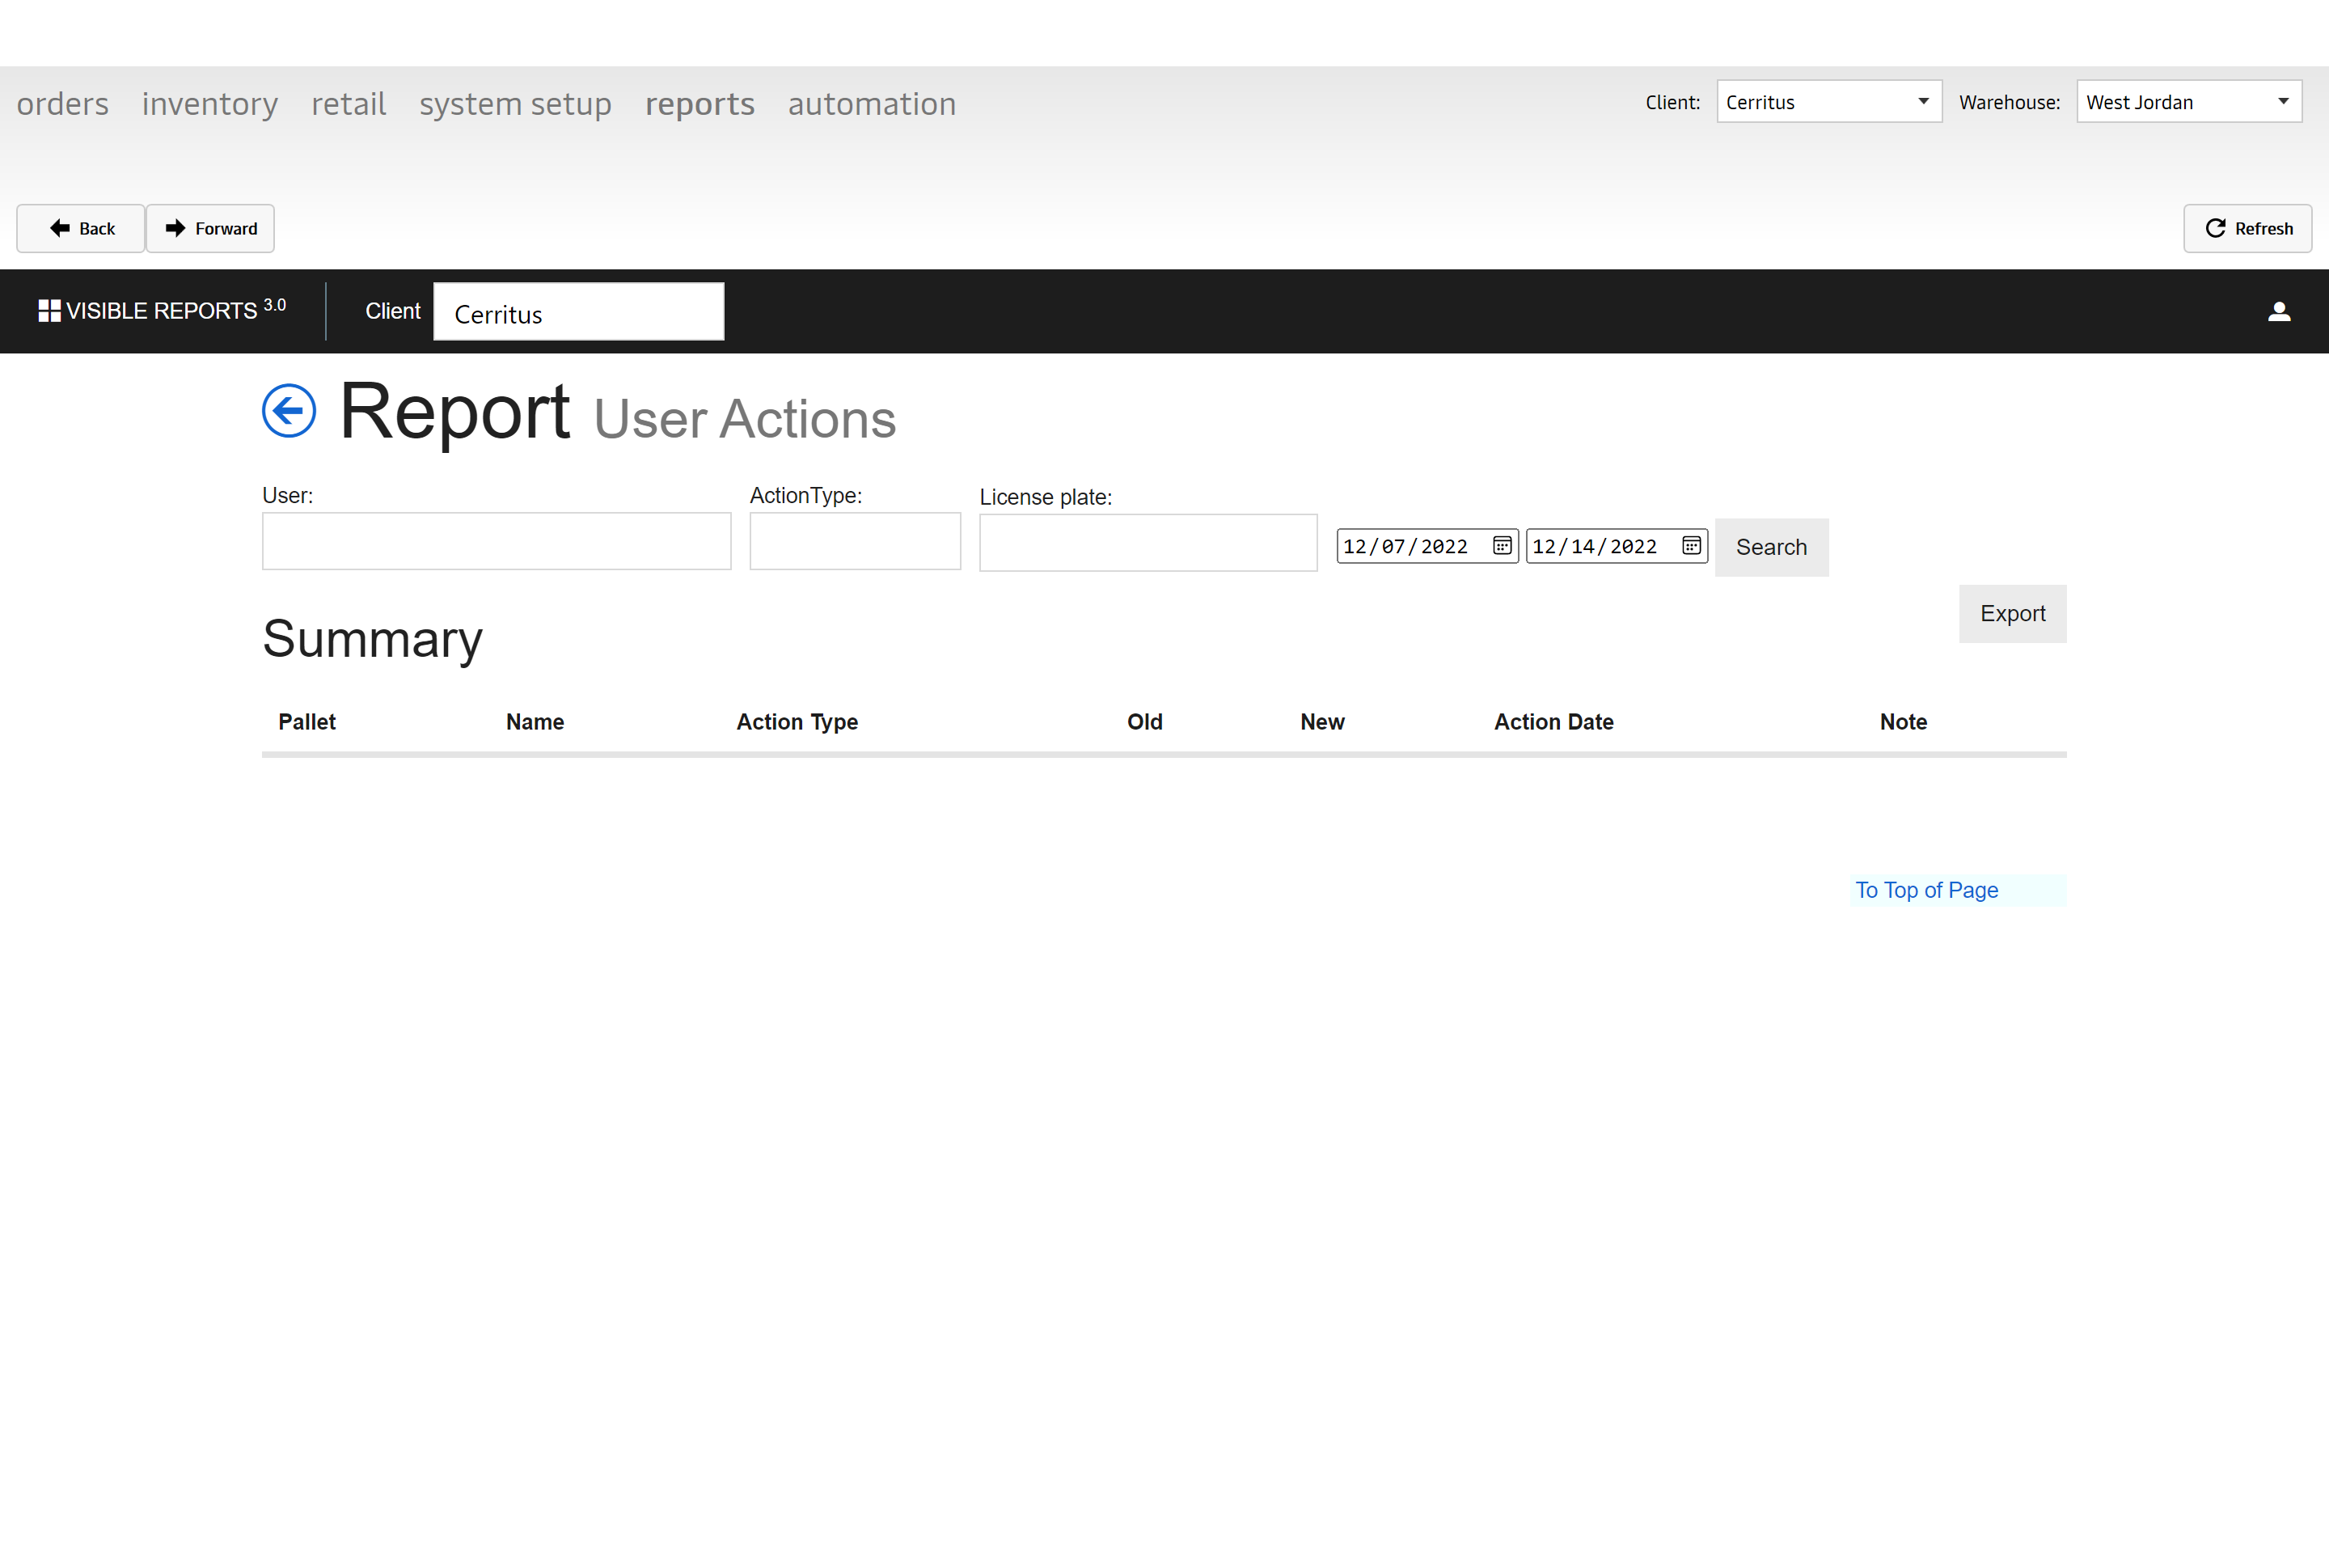The width and height of the screenshot is (2329, 1553).
Task: Open the retail menu
Action: (349, 104)
